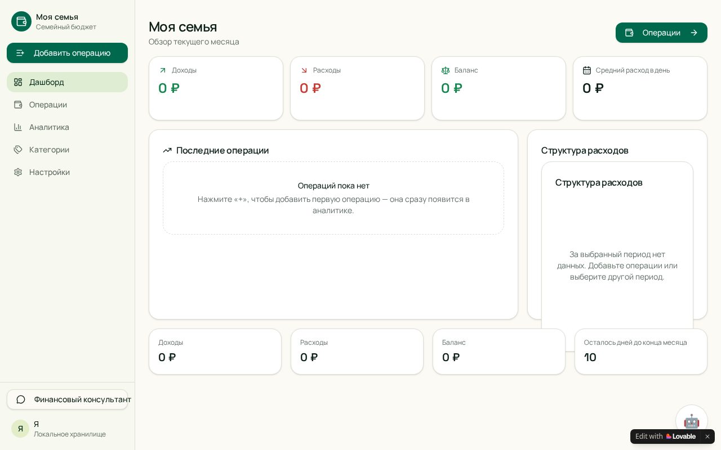The width and height of the screenshot is (721, 450).
Task: Open the Дашборд menu item
Action: pos(67,82)
